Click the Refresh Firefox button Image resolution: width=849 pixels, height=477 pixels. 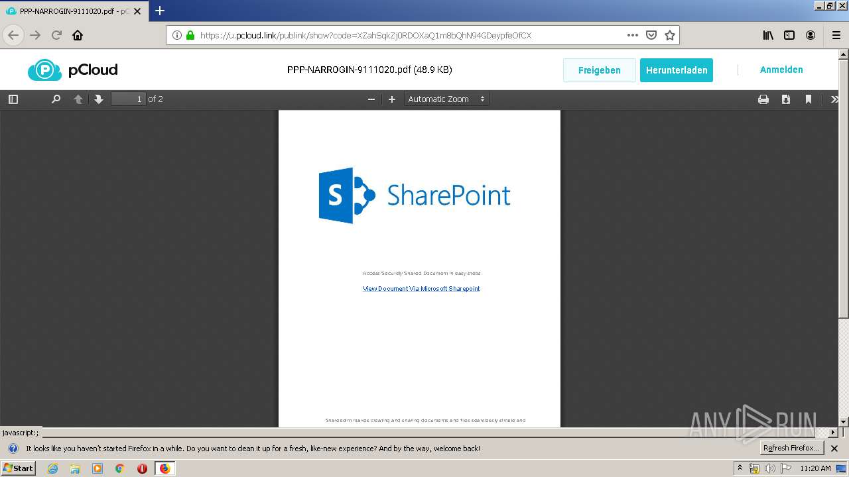click(x=792, y=449)
